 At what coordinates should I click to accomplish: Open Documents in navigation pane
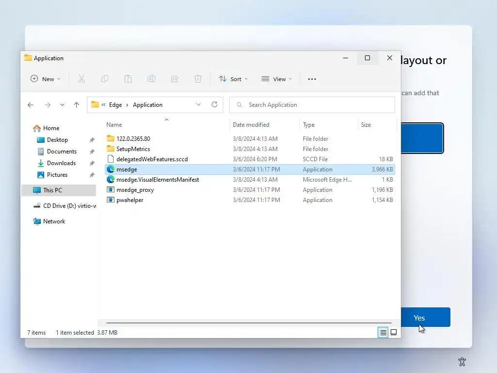62,152
